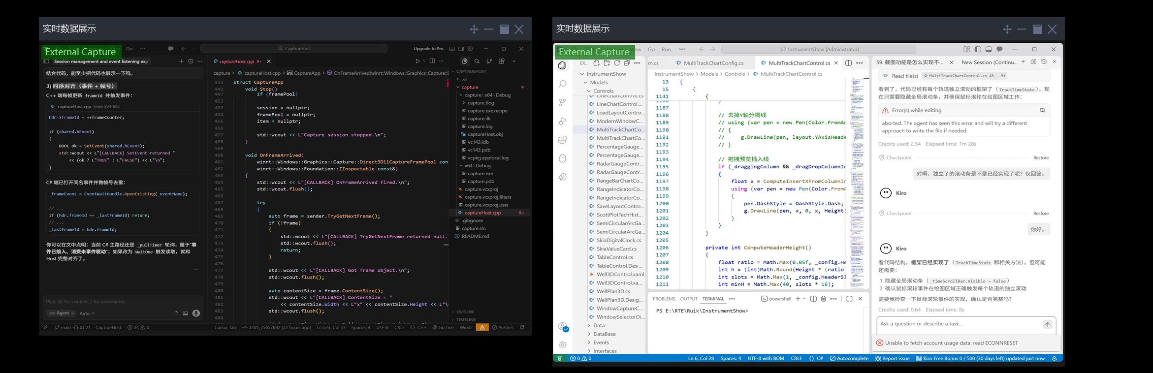Click Autocomplete in Kiro status bar

[849, 358]
